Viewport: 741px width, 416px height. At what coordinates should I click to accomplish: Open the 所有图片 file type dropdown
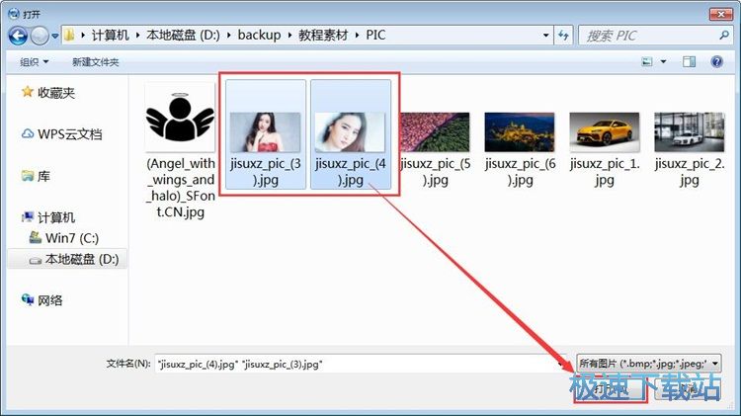pos(649,364)
